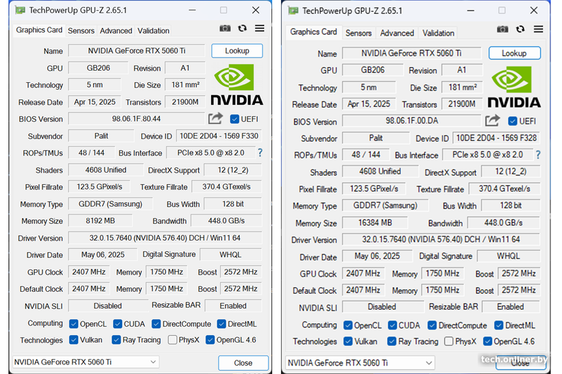This screenshot has height=374, width=562.
Task: Click the 16384 MB memory size field
Action: click(375, 223)
